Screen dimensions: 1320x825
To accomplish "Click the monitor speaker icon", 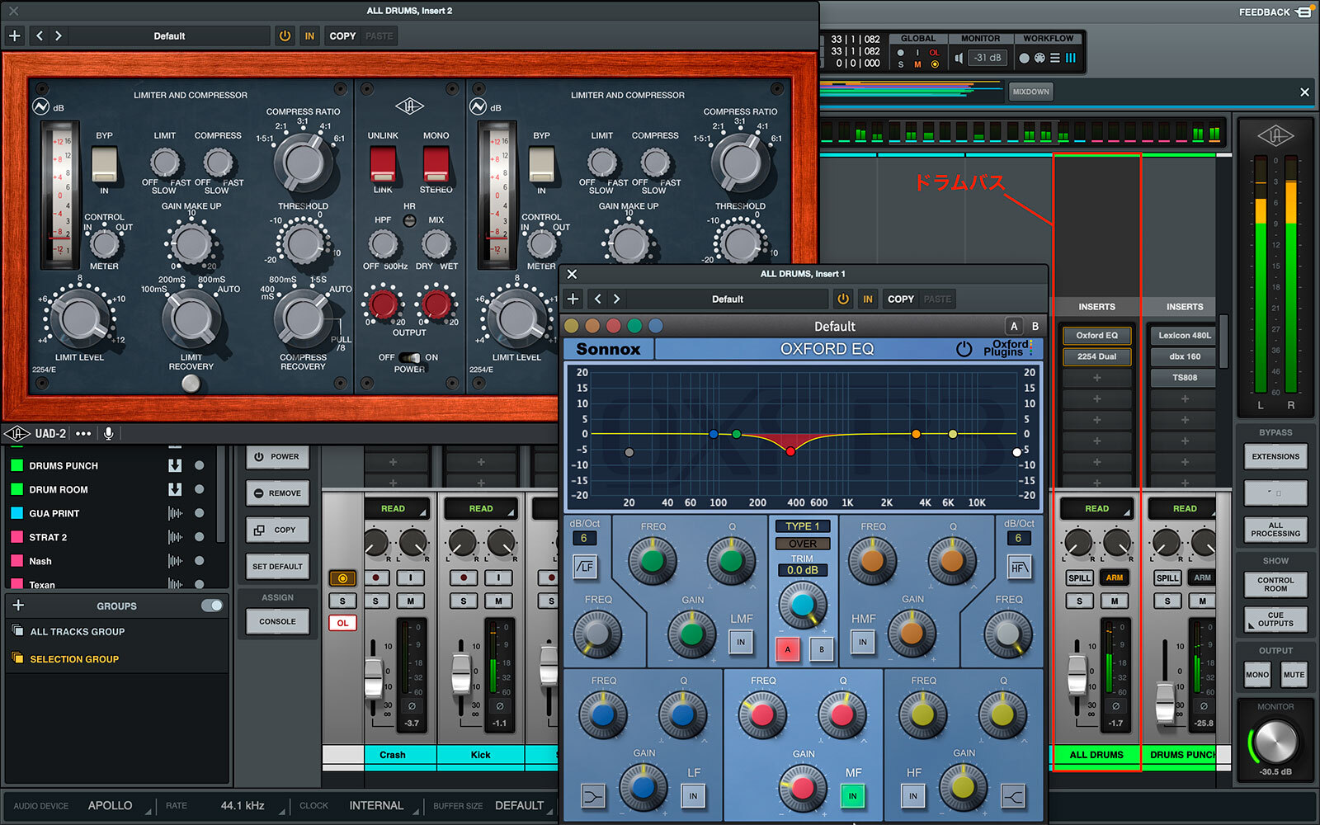I will click(x=959, y=58).
